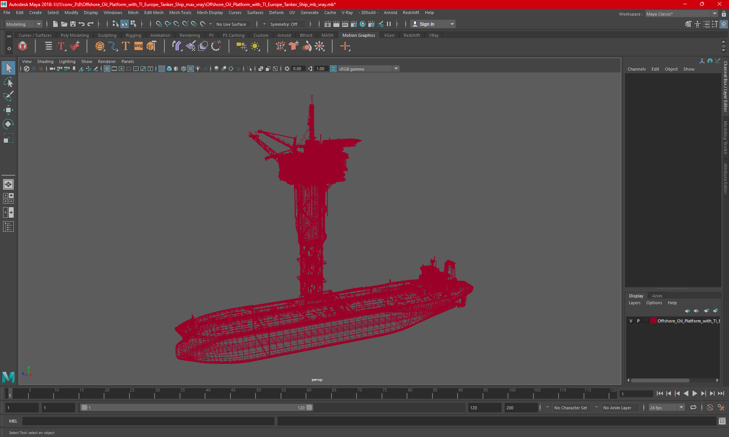Click the Undo arrow icon
The width and height of the screenshot is (729, 437).
tap(82, 24)
